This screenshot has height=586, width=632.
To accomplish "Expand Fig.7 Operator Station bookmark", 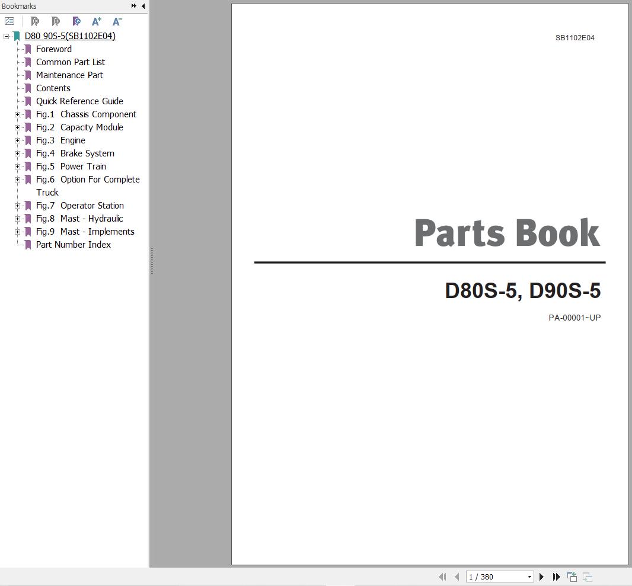I will [17, 206].
